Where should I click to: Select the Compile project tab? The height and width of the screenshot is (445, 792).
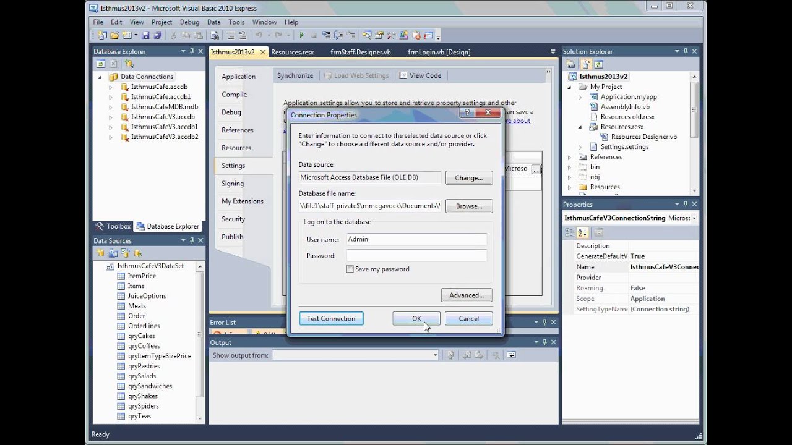(235, 95)
